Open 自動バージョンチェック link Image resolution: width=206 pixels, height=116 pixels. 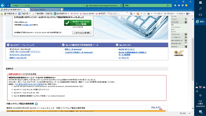click(18, 58)
